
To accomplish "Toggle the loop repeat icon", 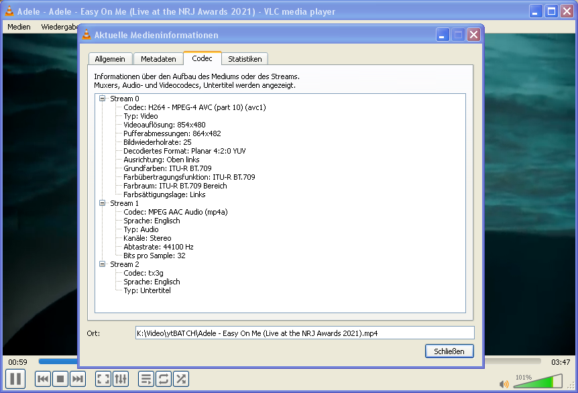I will (x=164, y=379).
